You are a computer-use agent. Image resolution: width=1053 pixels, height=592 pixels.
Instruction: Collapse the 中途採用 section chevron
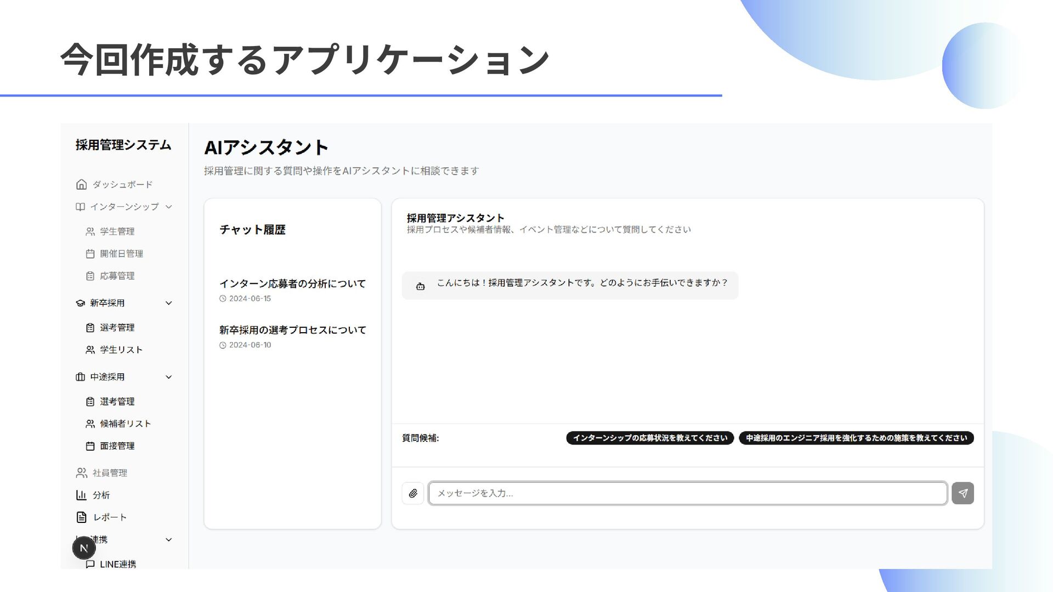[x=168, y=377]
